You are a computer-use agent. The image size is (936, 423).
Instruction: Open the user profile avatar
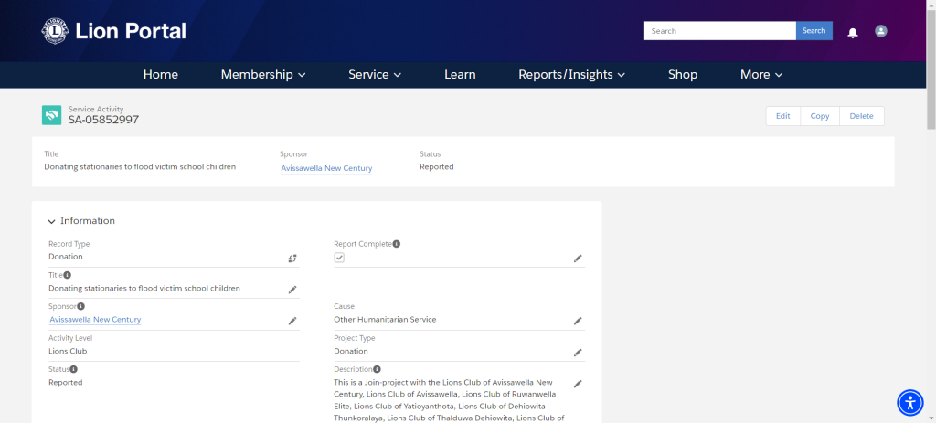pyautogui.click(x=880, y=31)
